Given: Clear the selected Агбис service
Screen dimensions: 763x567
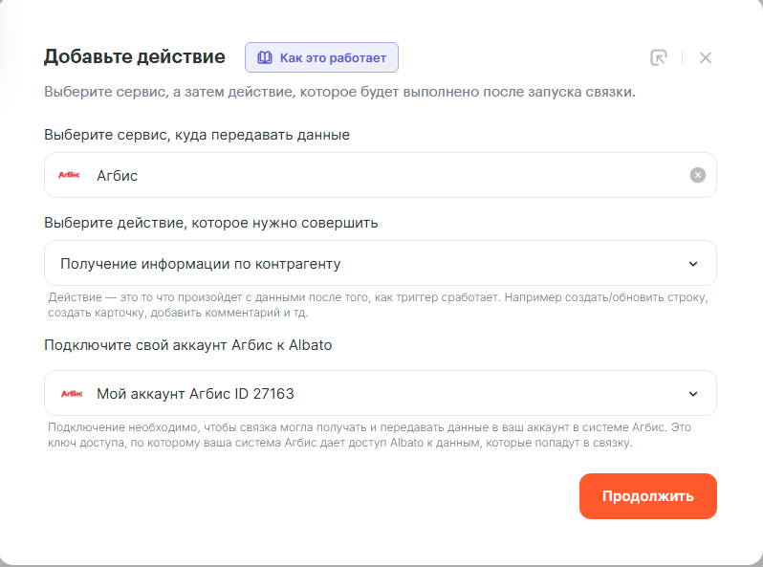Looking at the screenshot, I should 698,175.
